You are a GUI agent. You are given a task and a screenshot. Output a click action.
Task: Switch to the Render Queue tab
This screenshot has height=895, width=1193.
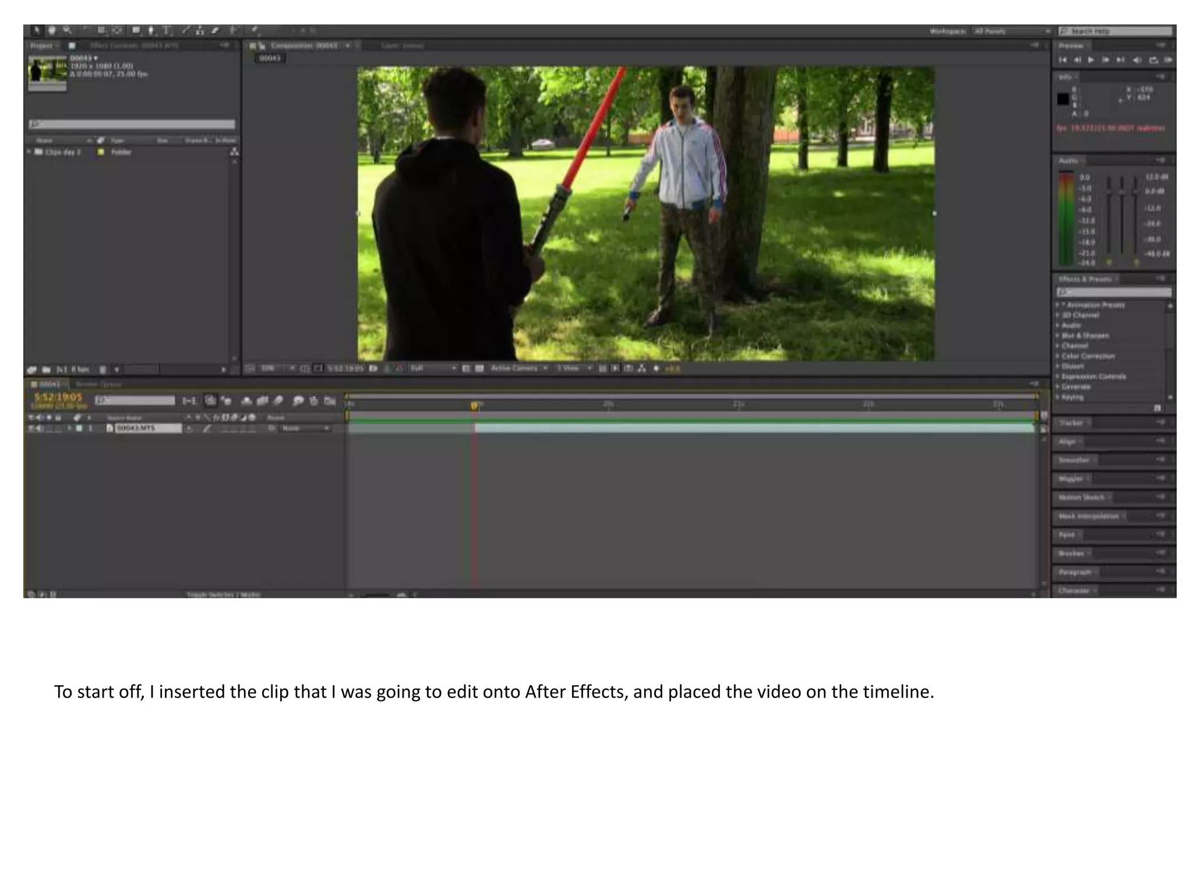98,385
